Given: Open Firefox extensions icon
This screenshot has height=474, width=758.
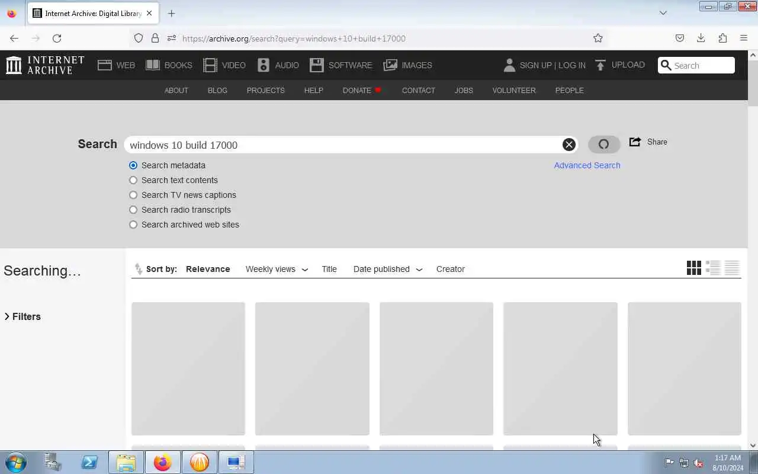Looking at the screenshot, I should [x=722, y=38].
